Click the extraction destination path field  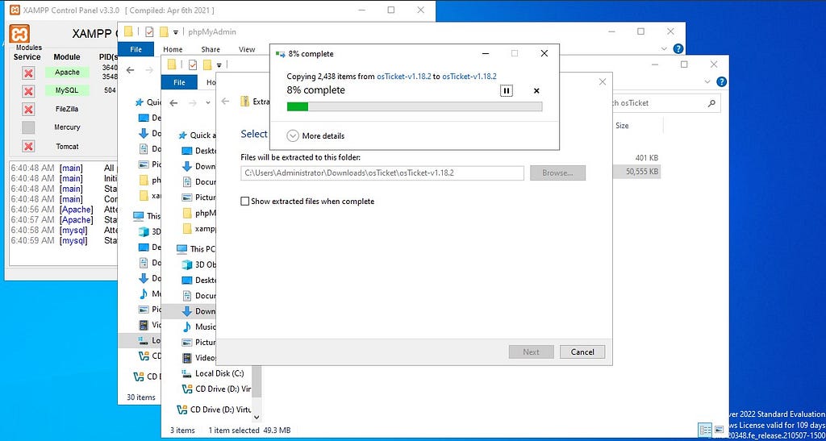click(x=382, y=173)
